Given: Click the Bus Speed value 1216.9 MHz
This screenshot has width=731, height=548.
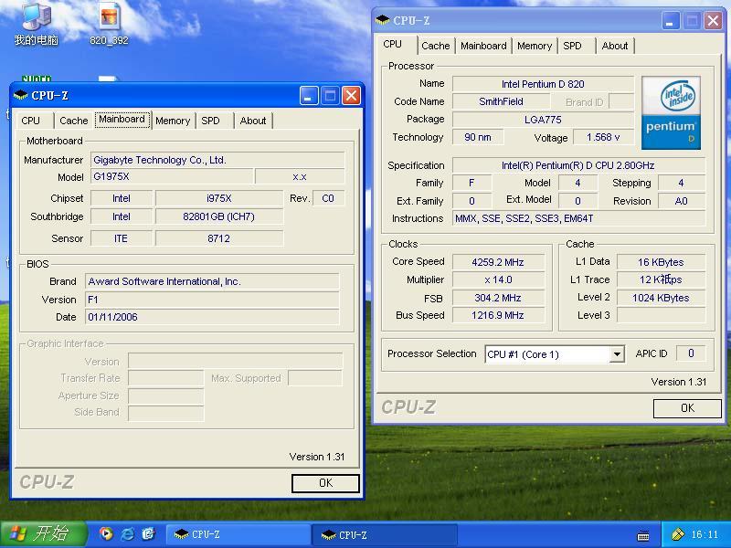Looking at the screenshot, I should 498,315.
